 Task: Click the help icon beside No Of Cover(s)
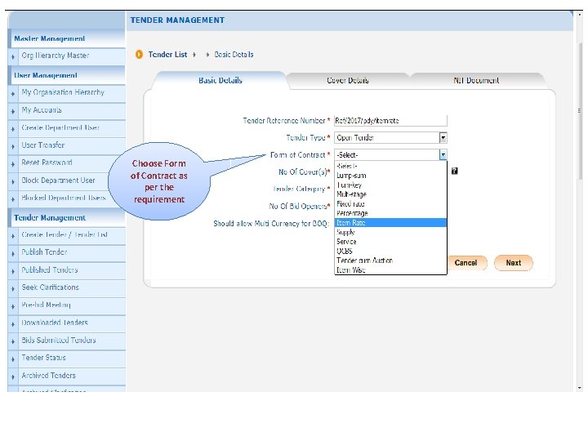click(x=454, y=171)
